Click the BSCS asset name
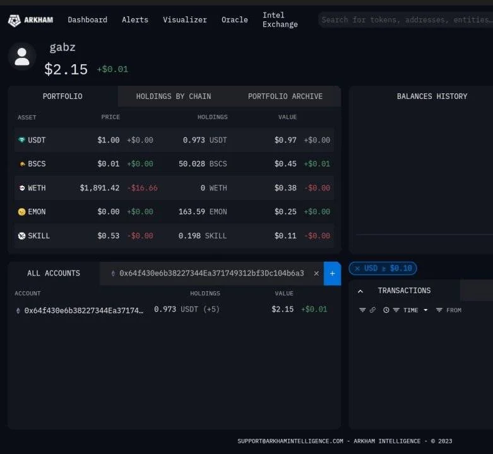493x454 pixels. (37, 164)
